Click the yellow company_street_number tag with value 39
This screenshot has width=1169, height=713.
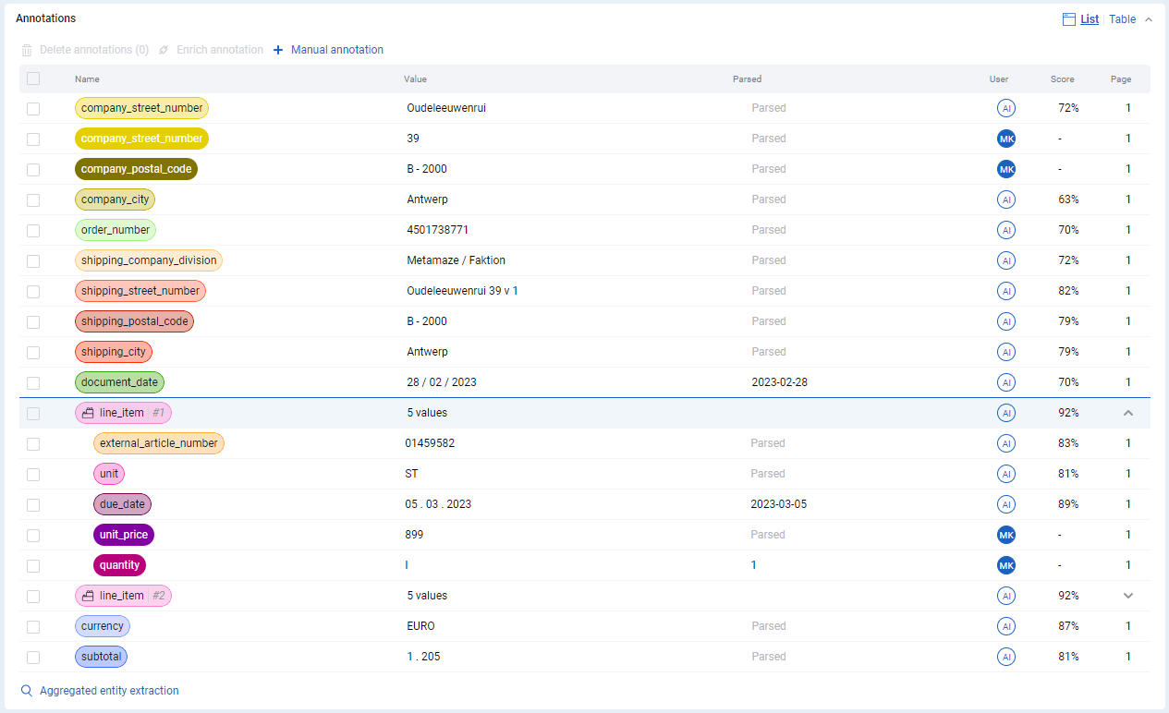pyautogui.click(x=141, y=139)
